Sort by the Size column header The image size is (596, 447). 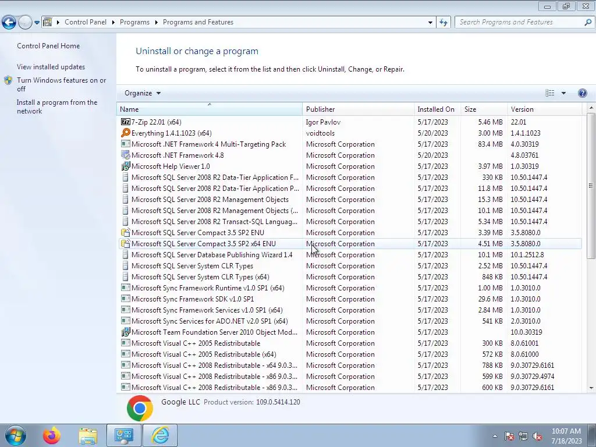(484, 109)
